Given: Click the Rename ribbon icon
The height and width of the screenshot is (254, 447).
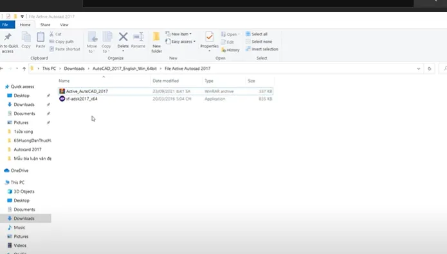Looking at the screenshot, I should 138,37.
